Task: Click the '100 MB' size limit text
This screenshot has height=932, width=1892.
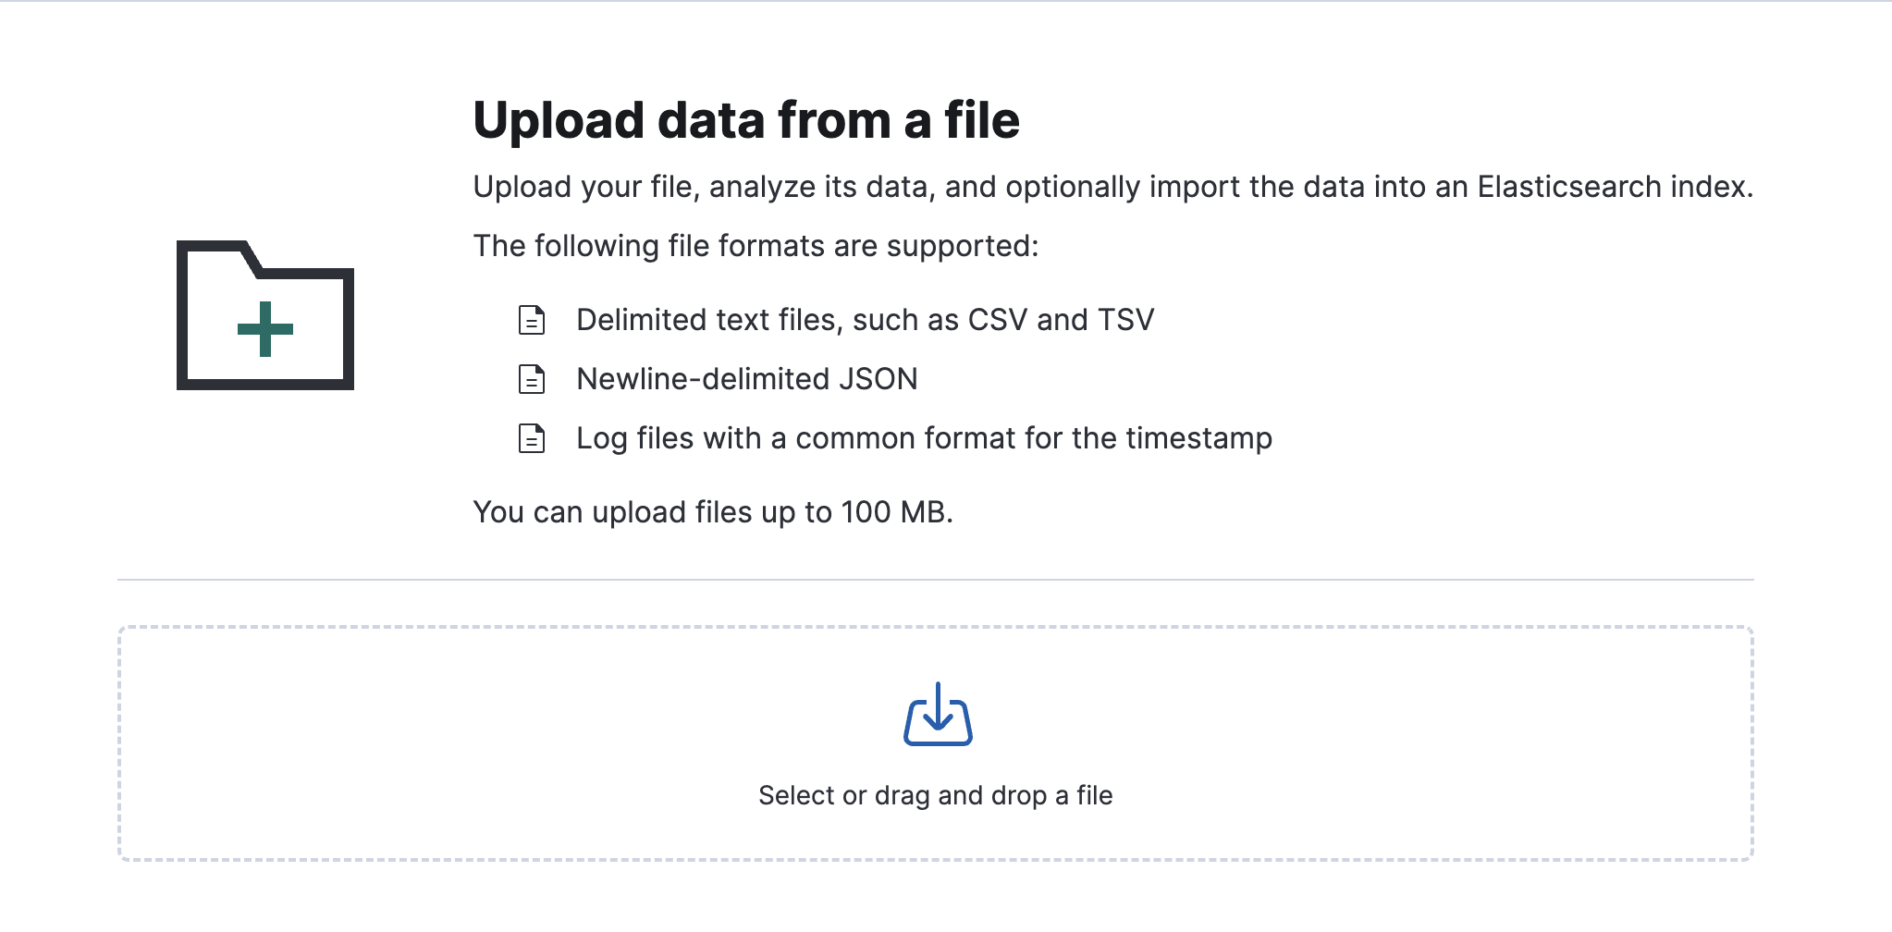Action: (893, 512)
